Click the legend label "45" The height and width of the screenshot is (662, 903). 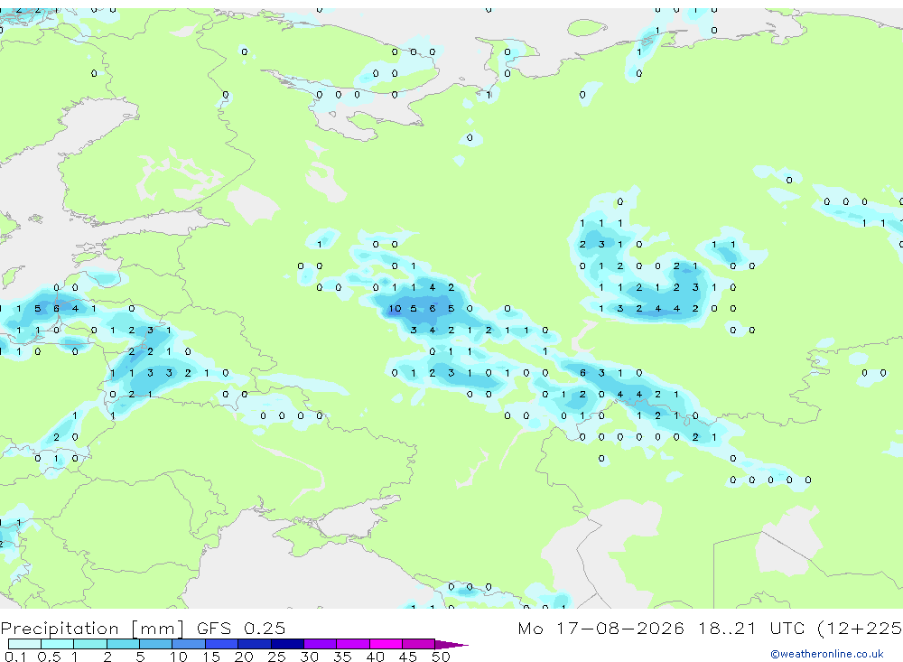(408, 657)
